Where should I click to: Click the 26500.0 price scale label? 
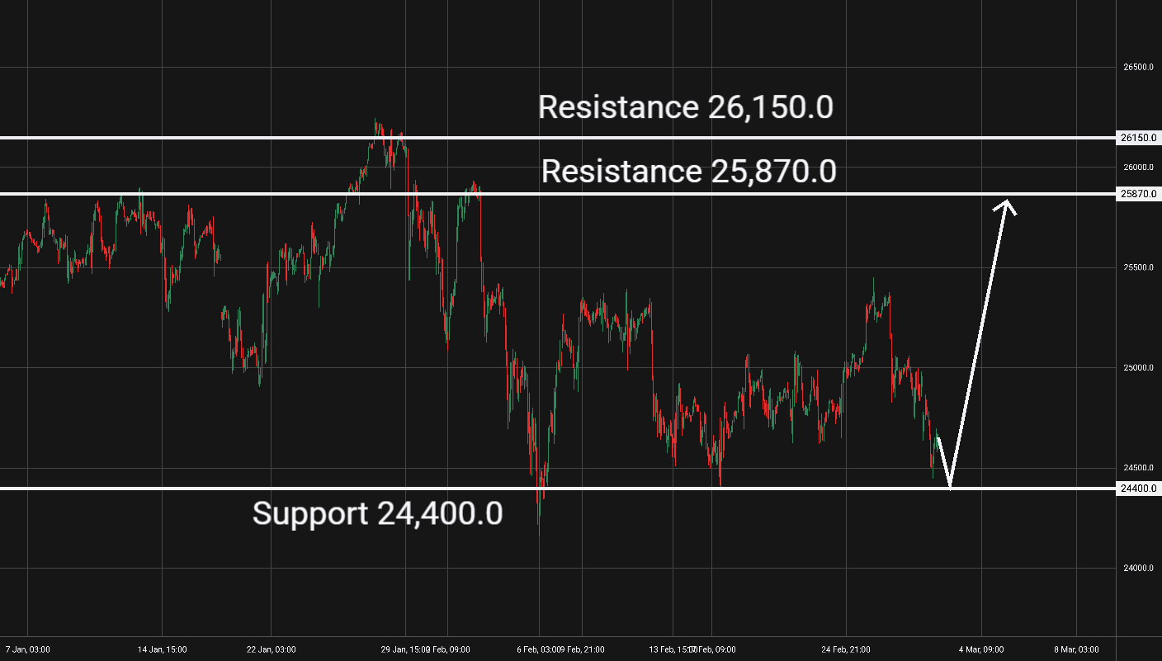tap(1137, 68)
